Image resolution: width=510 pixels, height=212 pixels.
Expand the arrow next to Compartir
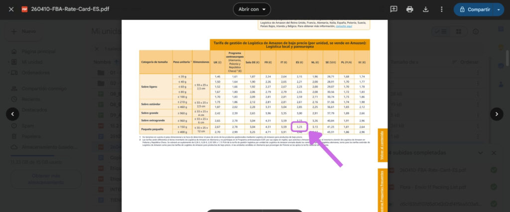tap(499, 9)
